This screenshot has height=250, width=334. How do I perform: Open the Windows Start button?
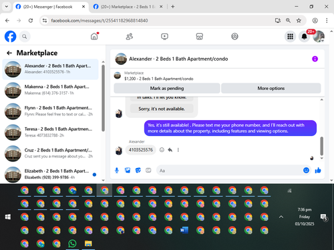tap(8, 217)
